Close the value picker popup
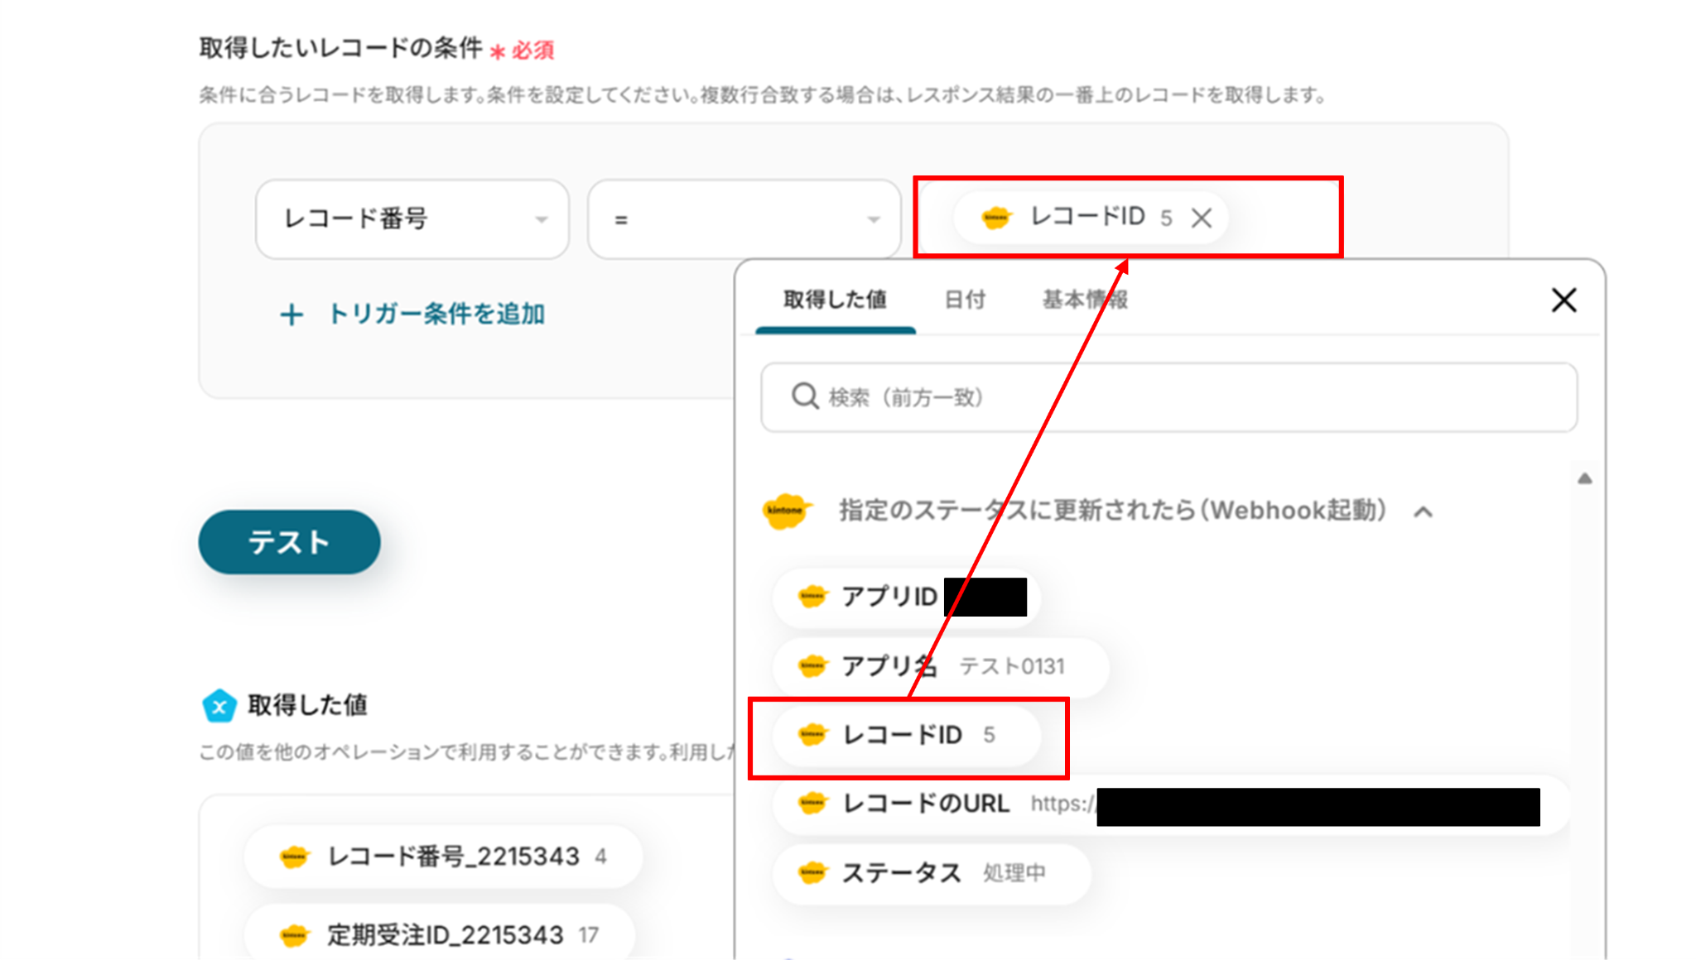1696x960 pixels. click(1563, 300)
